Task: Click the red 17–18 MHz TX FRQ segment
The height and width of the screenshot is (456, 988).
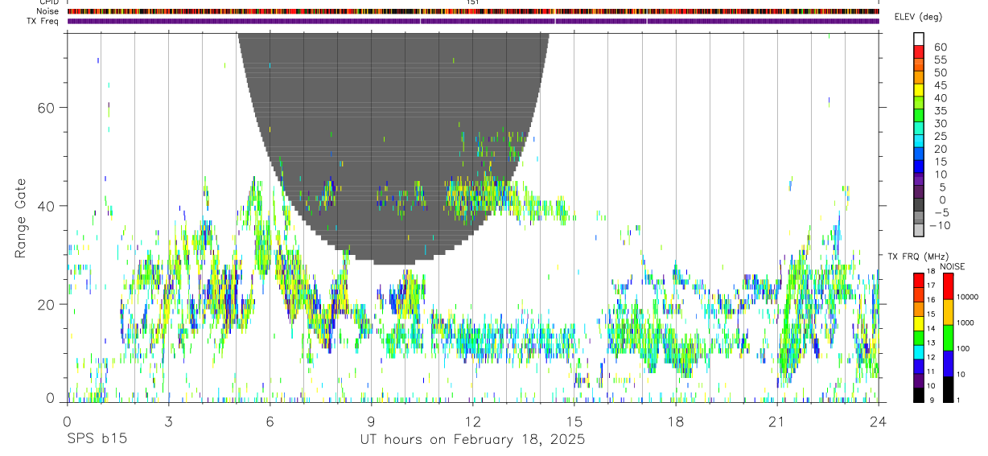Action: pos(919,279)
